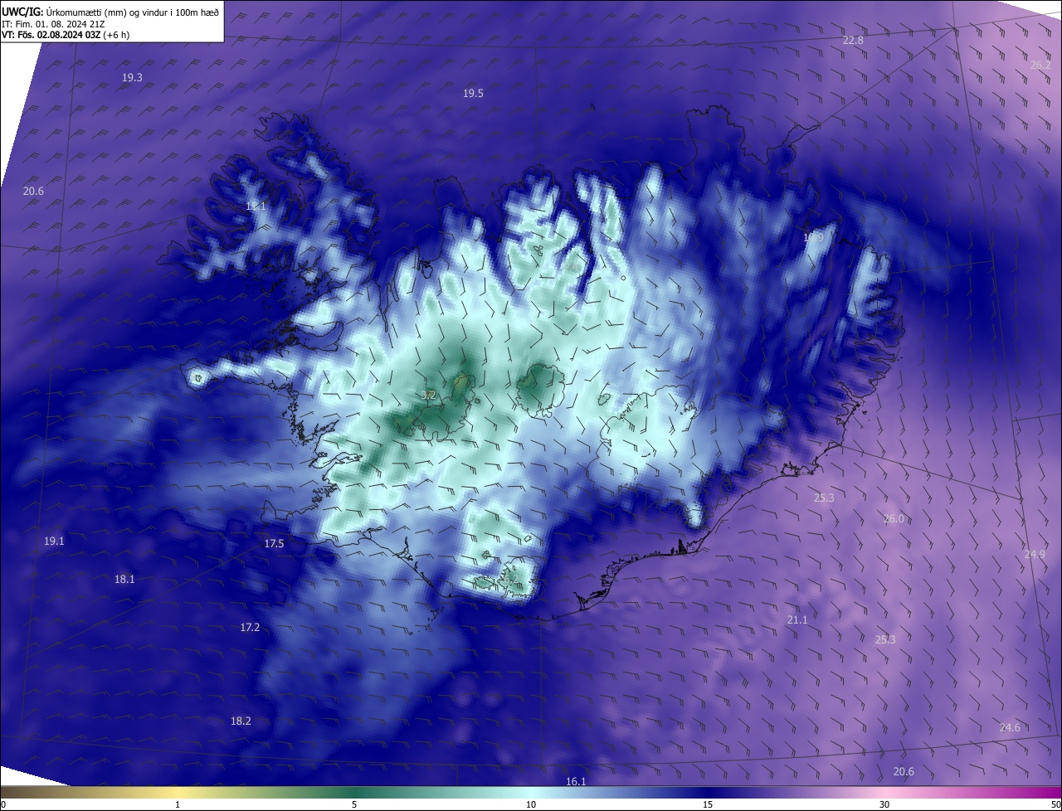This screenshot has height=811, width=1062.
Task: Click the colorbar tick label '10'
Action: coord(531,805)
